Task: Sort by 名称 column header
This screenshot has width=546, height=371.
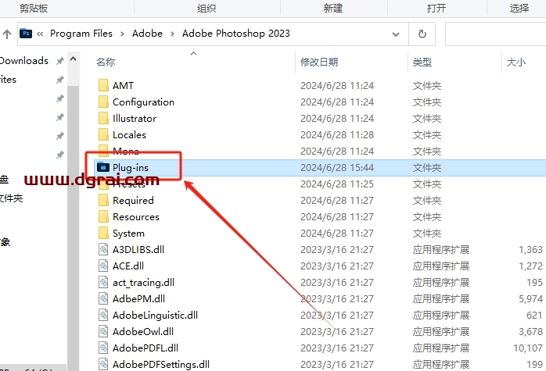Action: (106, 62)
